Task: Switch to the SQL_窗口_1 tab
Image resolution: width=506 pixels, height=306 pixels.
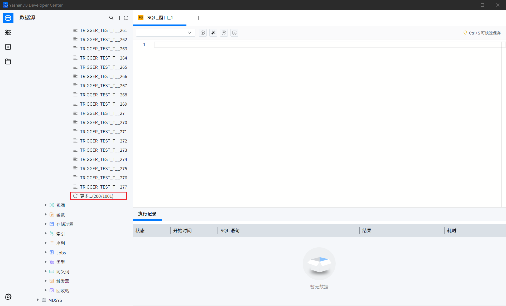Action: tap(160, 18)
